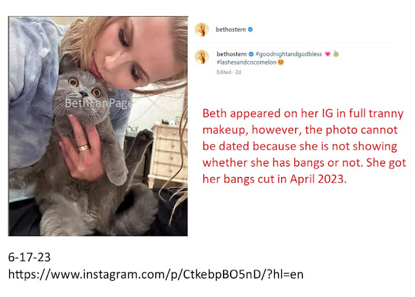Screen dimensions: 415x297
Task: Click the verified badge in post header
Action: 250,29
